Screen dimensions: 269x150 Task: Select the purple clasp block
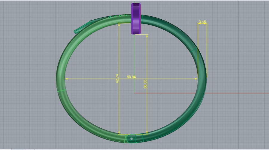(x=136, y=19)
